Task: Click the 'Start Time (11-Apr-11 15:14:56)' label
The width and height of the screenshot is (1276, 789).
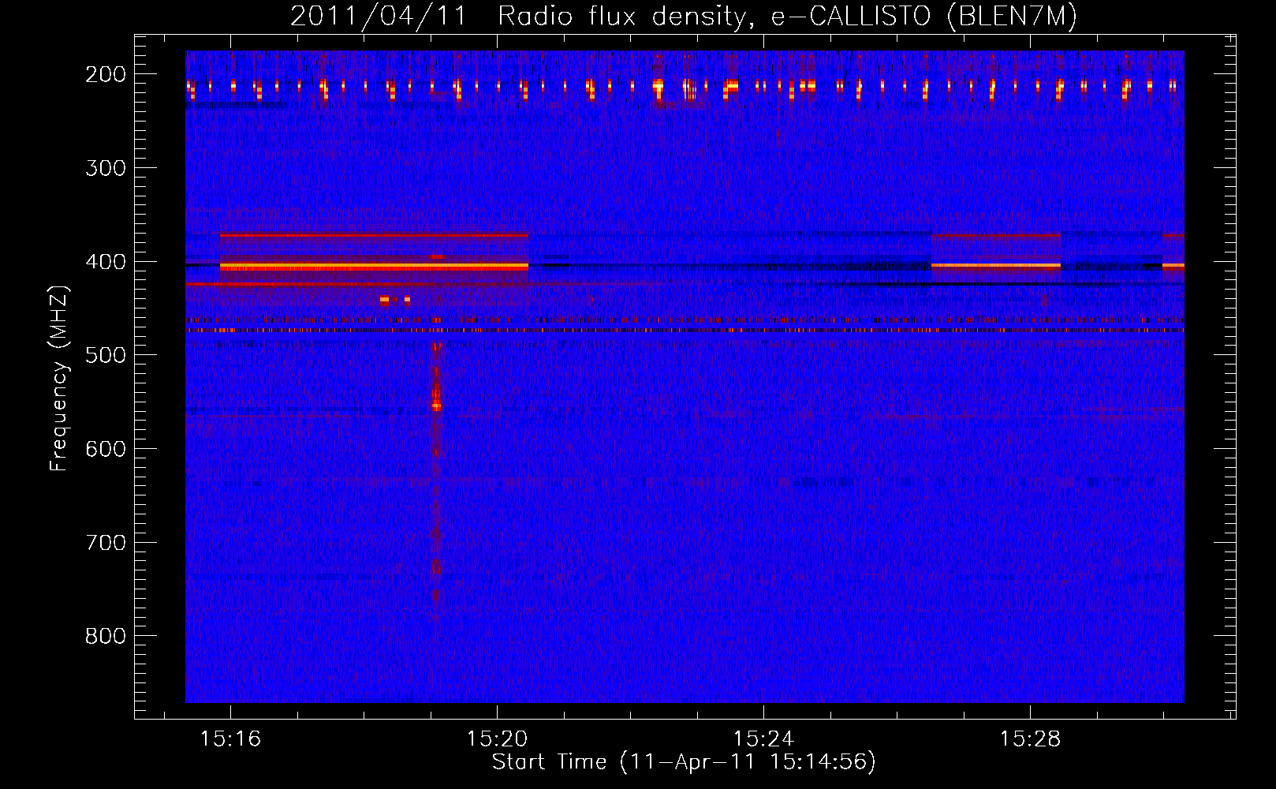Action: 684,762
